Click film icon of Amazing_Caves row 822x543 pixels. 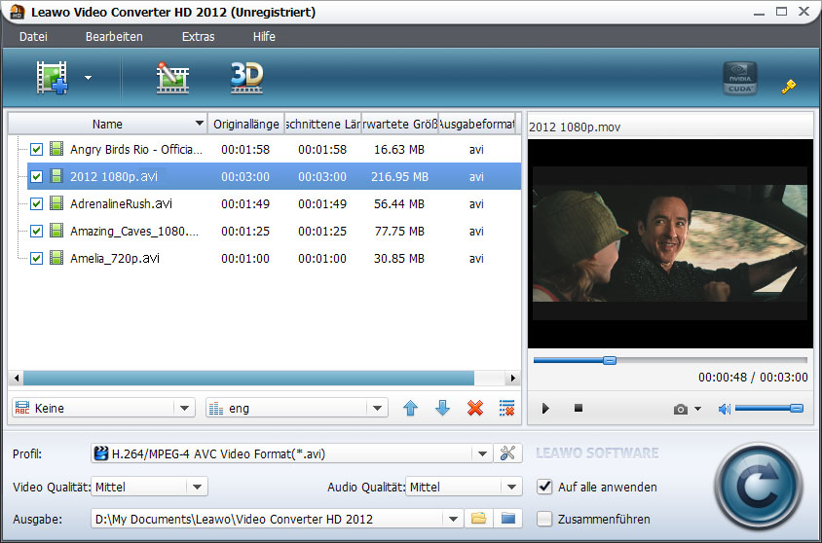56,231
